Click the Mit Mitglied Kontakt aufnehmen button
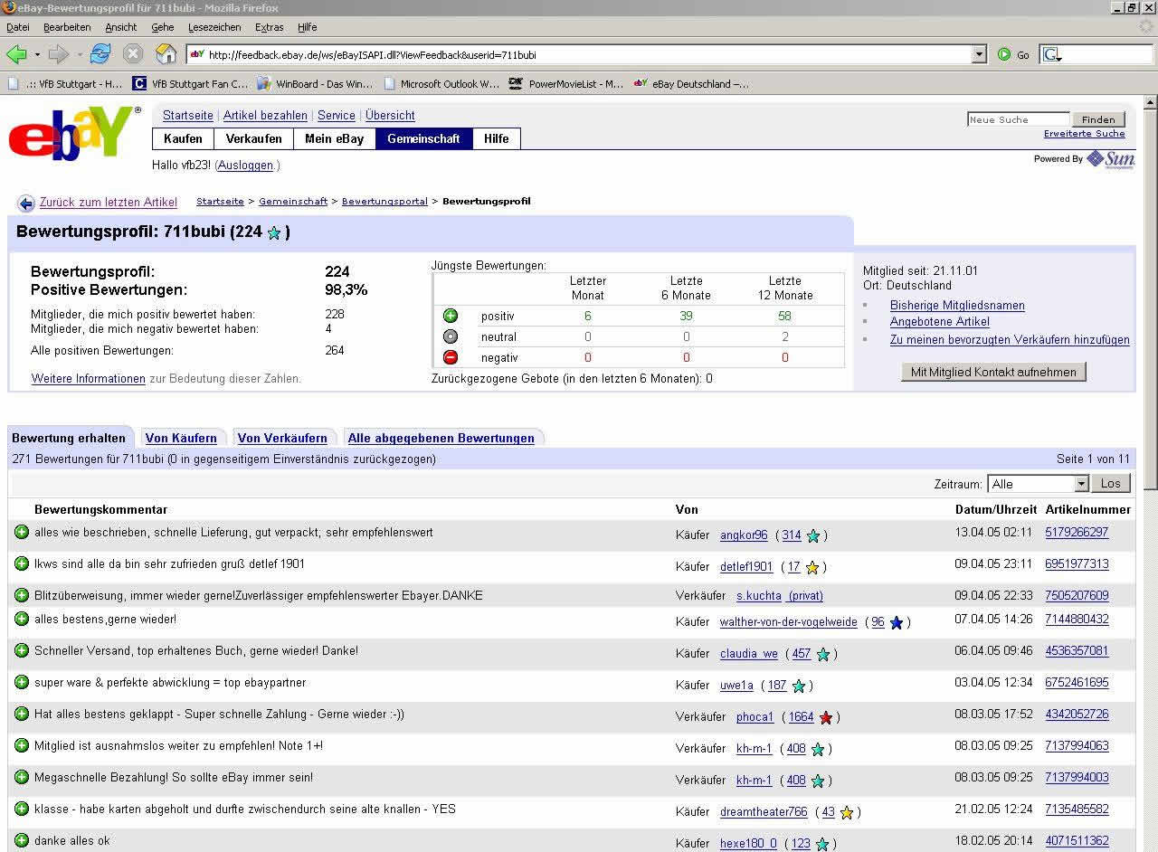The width and height of the screenshot is (1158, 852). pos(993,372)
